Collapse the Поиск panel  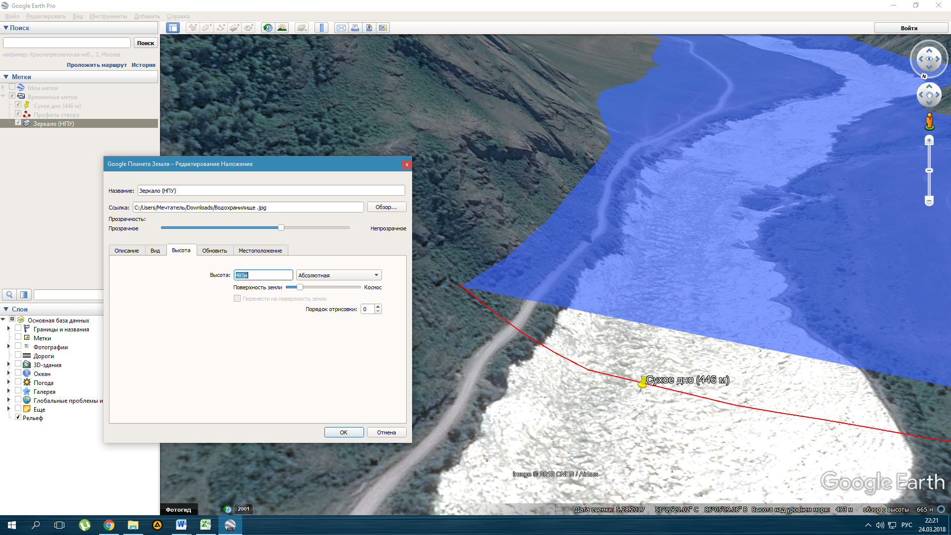[6, 28]
